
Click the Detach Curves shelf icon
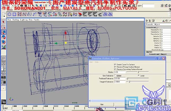click(x=45, y=14)
